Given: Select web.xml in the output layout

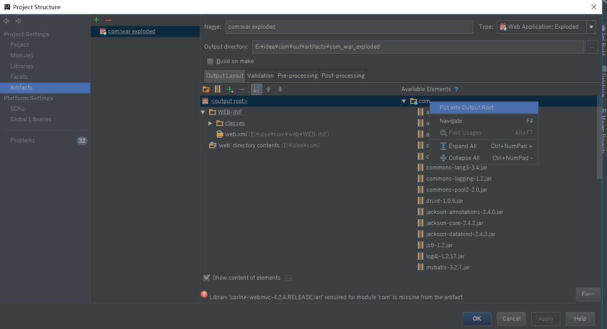Looking at the screenshot, I should coord(236,134).
